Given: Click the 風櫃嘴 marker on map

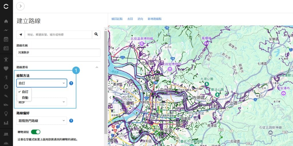Looking at the screenshot, I should pyautogui.click(x=206, y=43).
